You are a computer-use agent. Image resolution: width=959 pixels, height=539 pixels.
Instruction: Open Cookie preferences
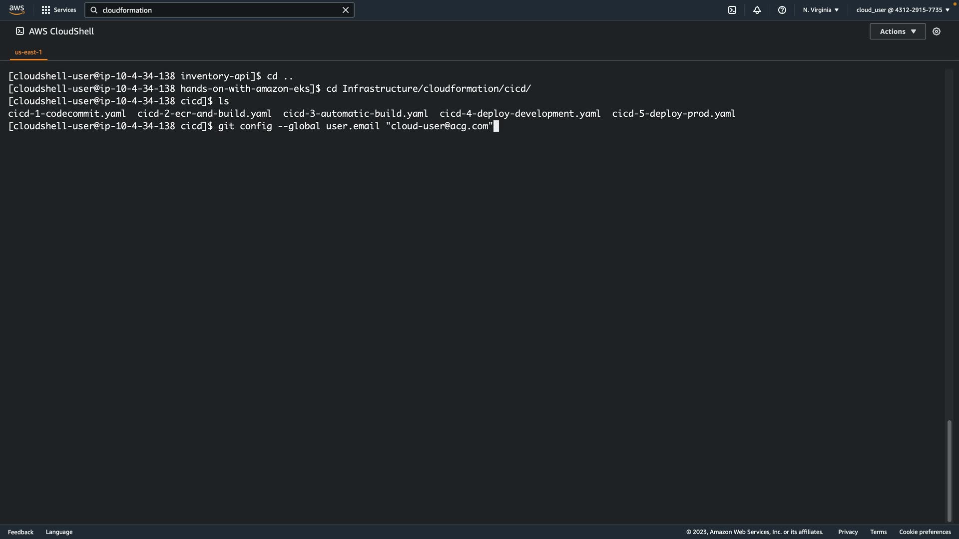tap(925, 532)
